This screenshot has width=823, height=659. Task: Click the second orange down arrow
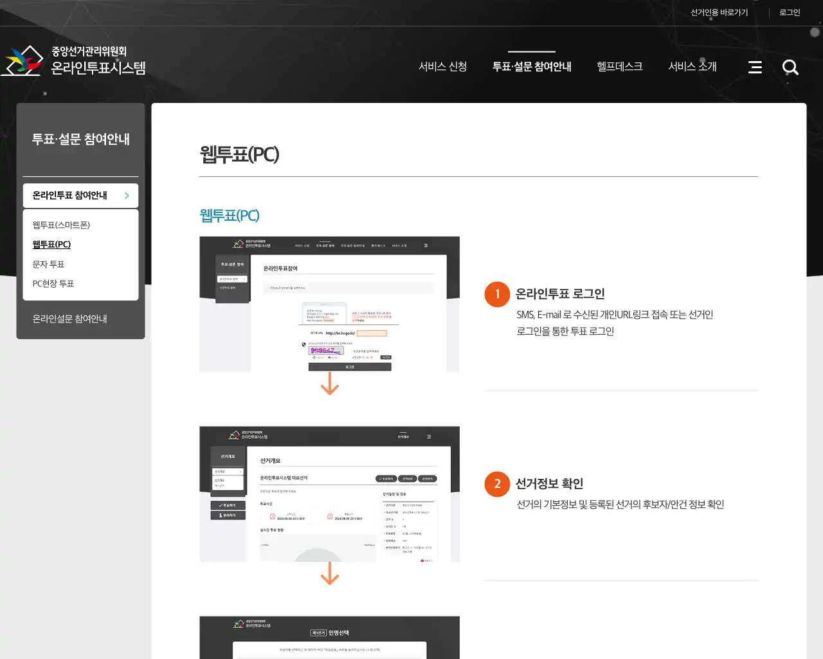330,575
